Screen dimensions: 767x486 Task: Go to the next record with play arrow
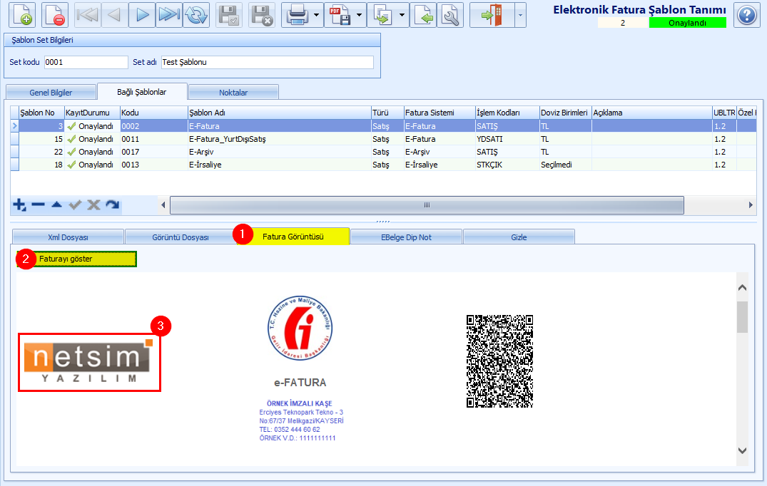pos(142,15)
